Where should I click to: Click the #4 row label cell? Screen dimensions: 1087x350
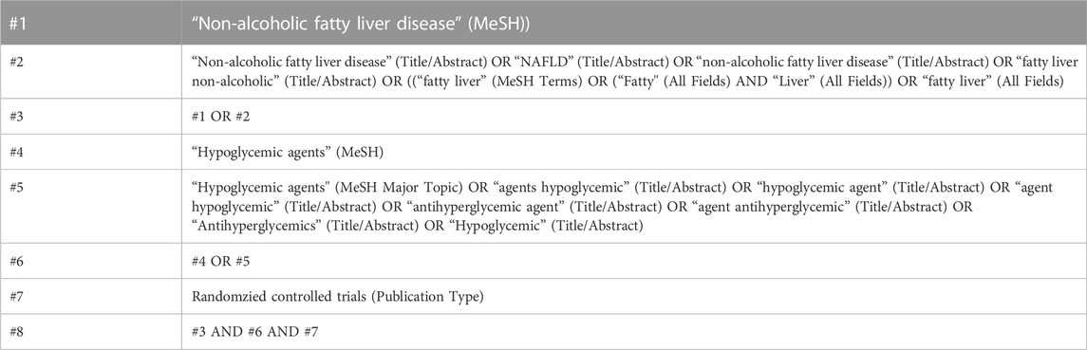pos(91,152)
